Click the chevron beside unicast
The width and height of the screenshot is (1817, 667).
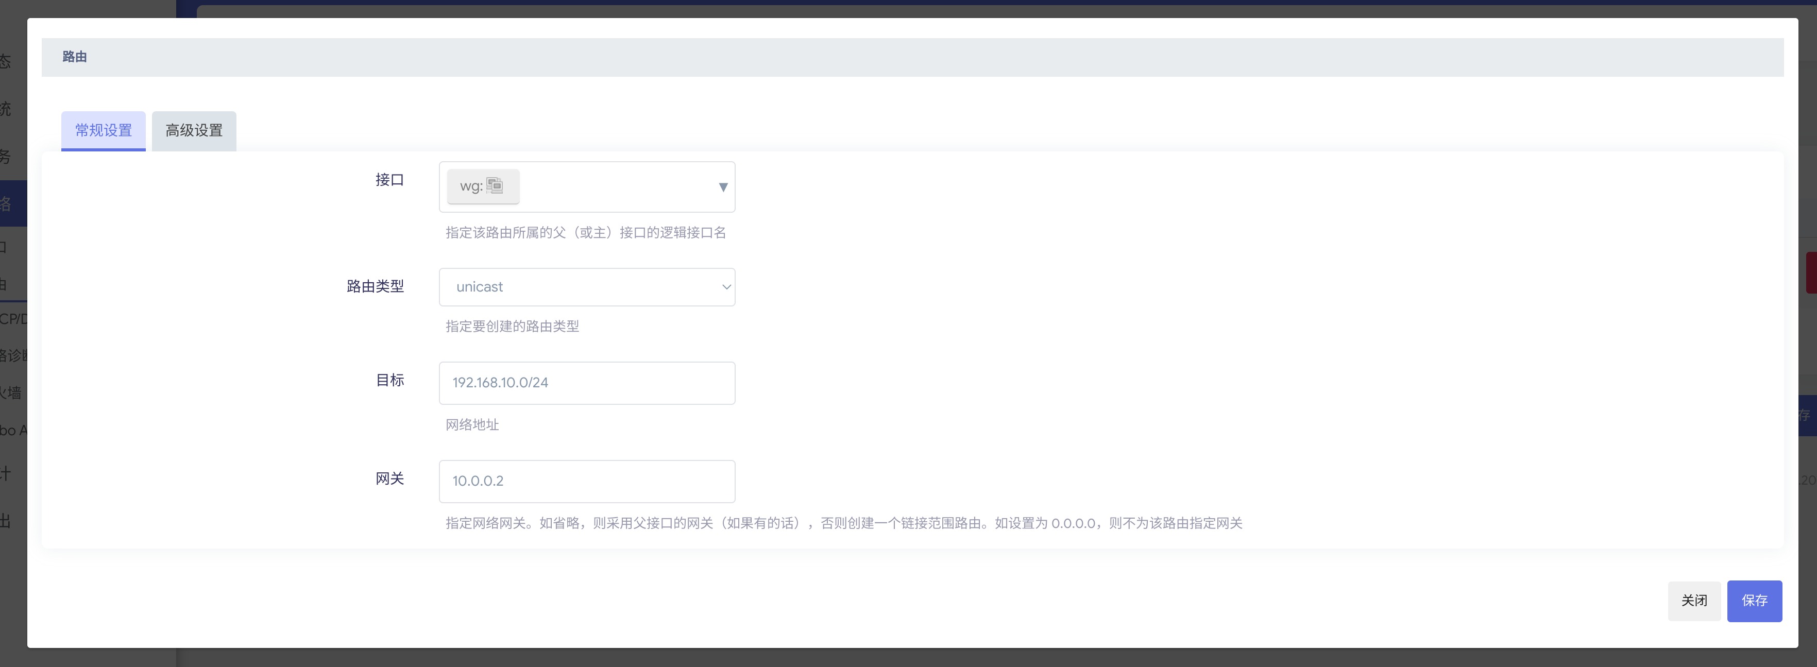point(726,287)
